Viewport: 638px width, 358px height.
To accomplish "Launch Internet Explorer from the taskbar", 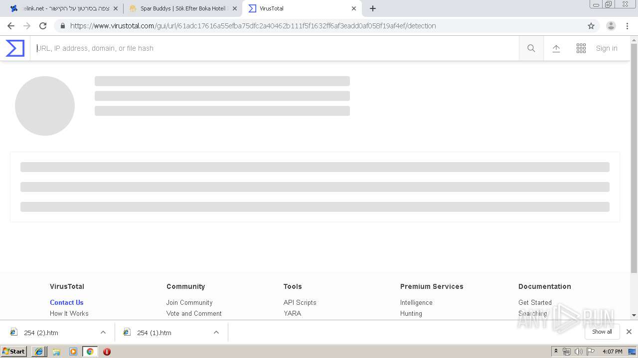I will click(x=39, y=352).
